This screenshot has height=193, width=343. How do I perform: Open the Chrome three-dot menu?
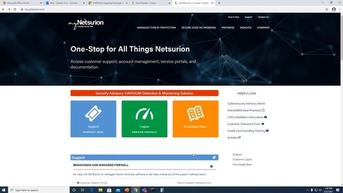pos(340,10)
